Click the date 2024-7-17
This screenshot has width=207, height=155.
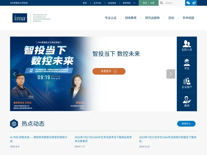point(80,147)
